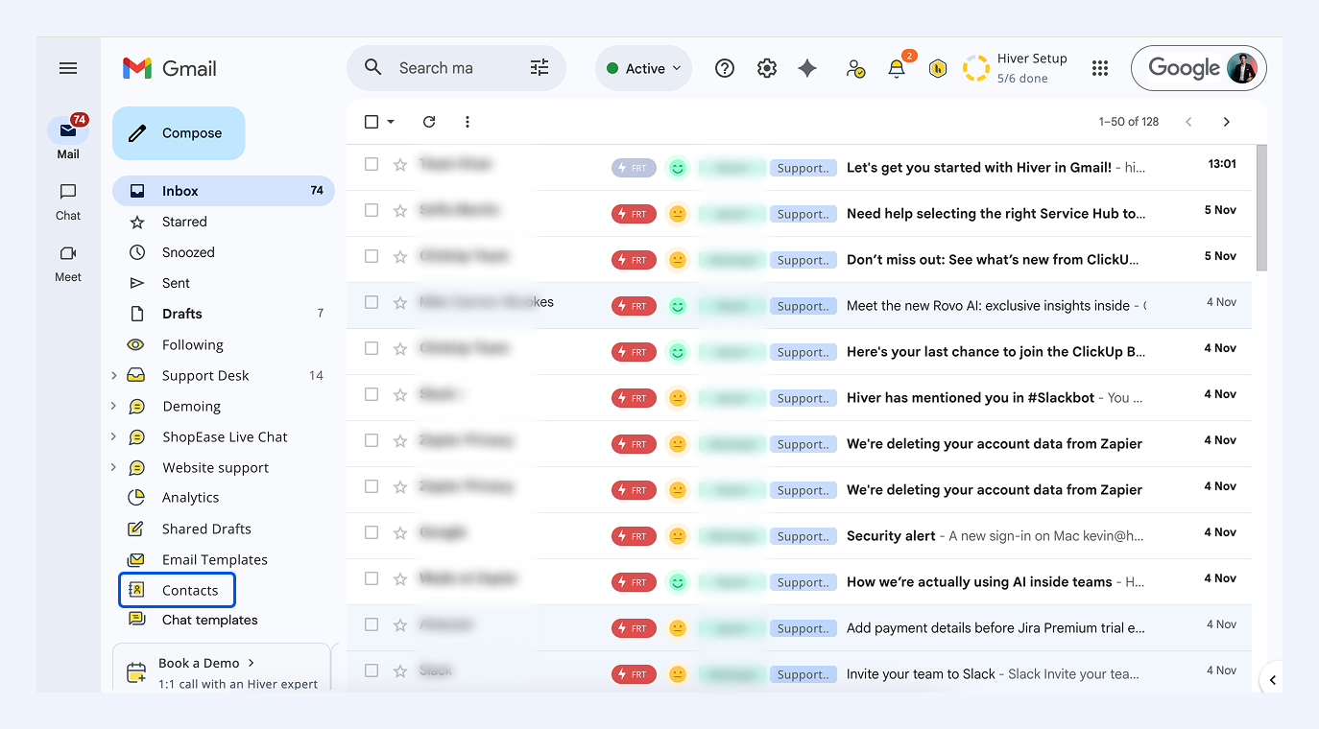The height and width of the screenshot is (729, 1319).
Task: Open help with the question mark icon
Action: pyautogui.click(x=725, y=68)
